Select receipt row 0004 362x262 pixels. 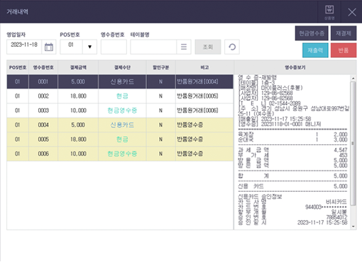120,125
